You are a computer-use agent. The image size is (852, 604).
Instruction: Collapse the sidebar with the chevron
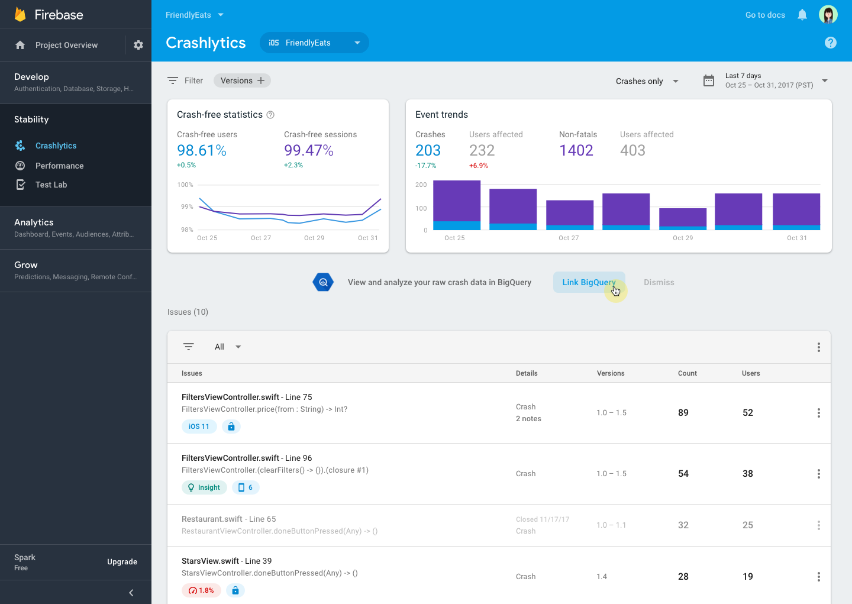coord(131,592)
